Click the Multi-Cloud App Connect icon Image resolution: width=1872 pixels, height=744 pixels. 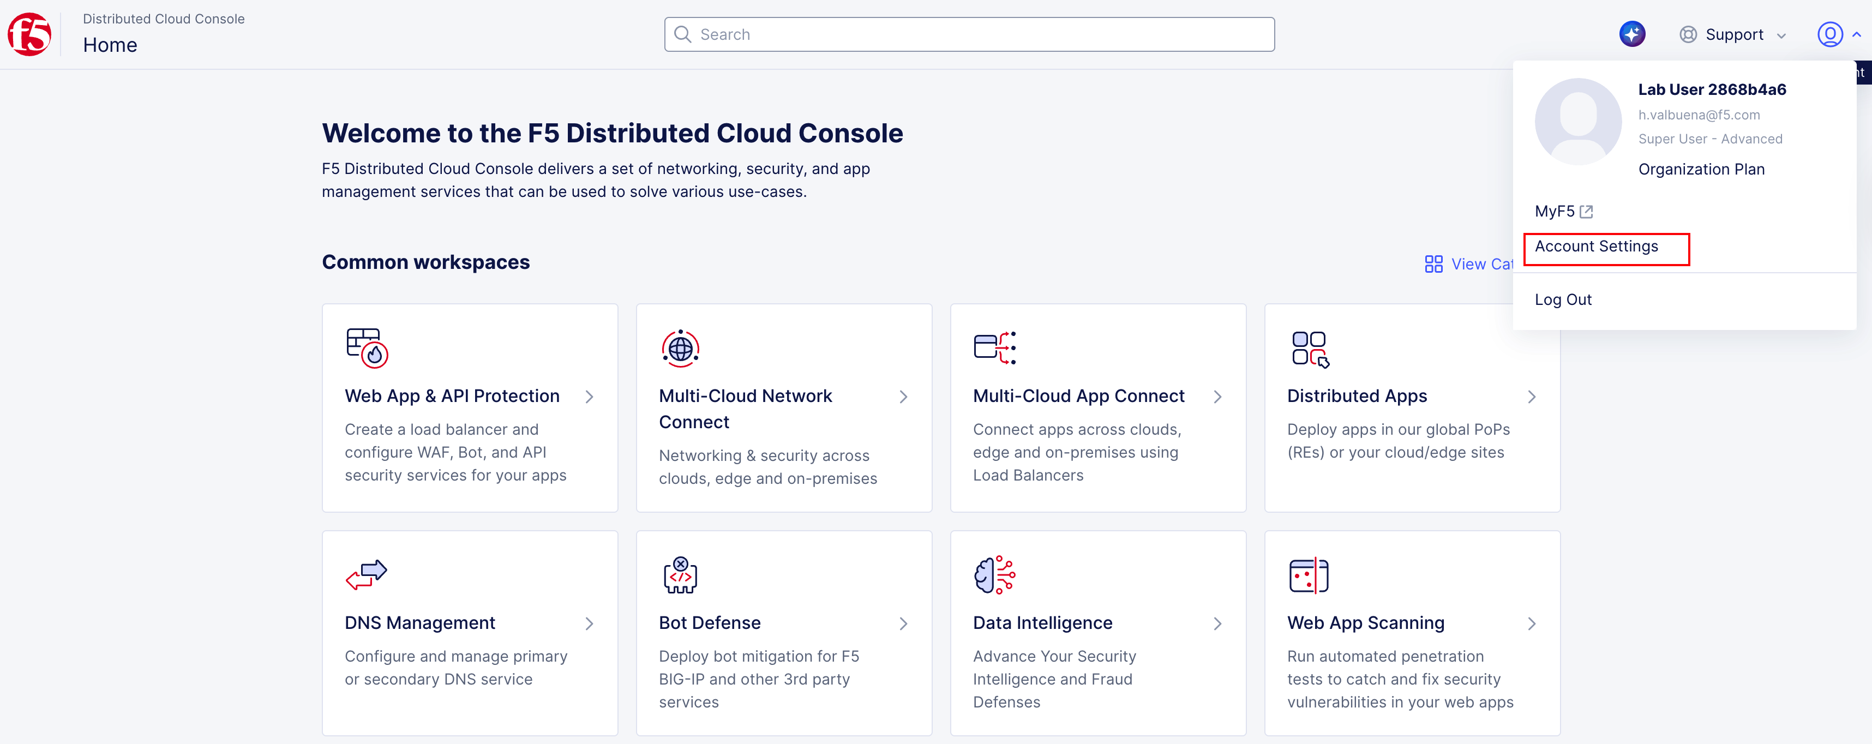coord(995,348)
